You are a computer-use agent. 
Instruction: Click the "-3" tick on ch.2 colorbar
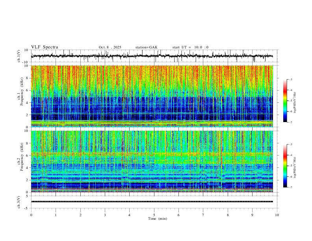click(290, 145)
